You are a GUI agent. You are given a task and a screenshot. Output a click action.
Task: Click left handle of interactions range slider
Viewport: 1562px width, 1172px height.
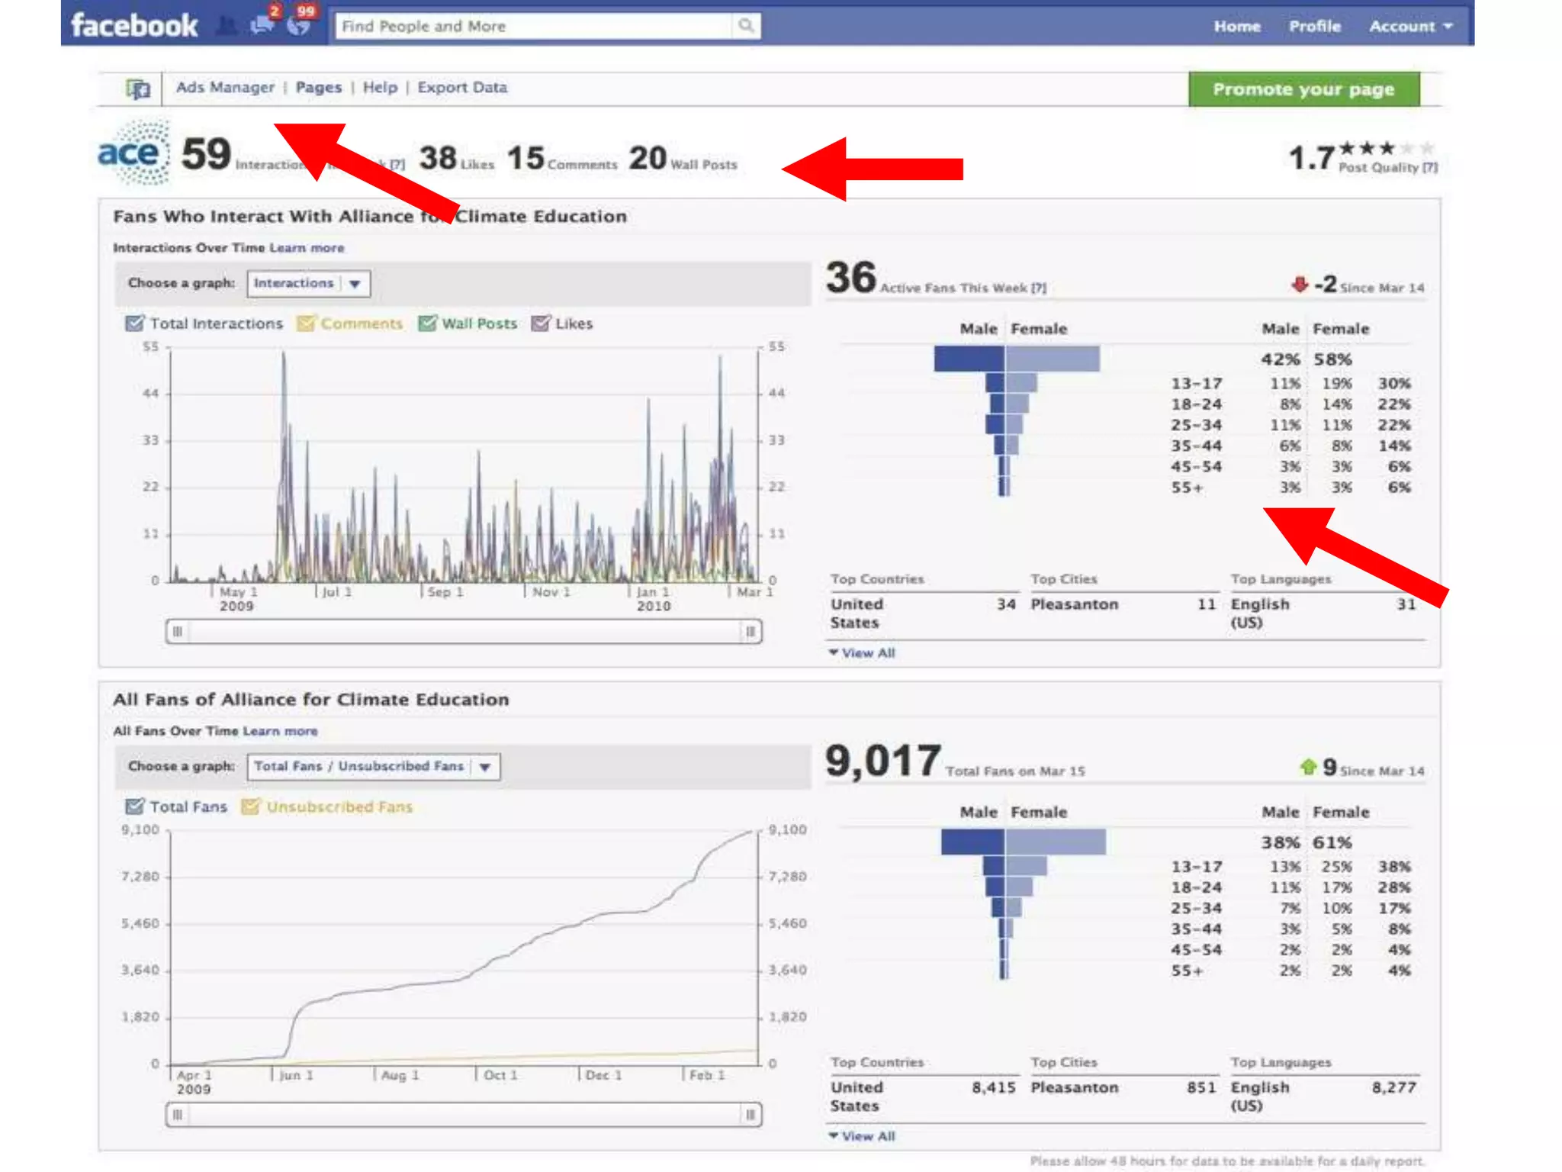(178, 631)
